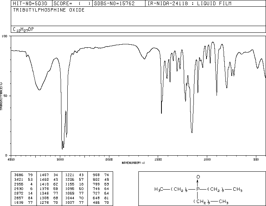Image resolution: width=266 pixels, height=206 pixels.
Task: Click the 1044 wavenumber value
Action: [70, 198]
